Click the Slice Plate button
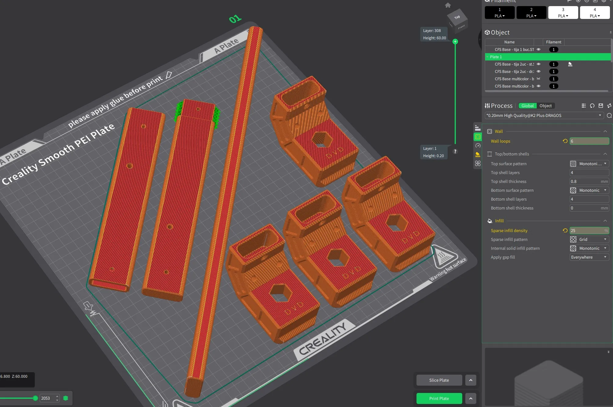The image size is (613, 407). pos(439,380)
